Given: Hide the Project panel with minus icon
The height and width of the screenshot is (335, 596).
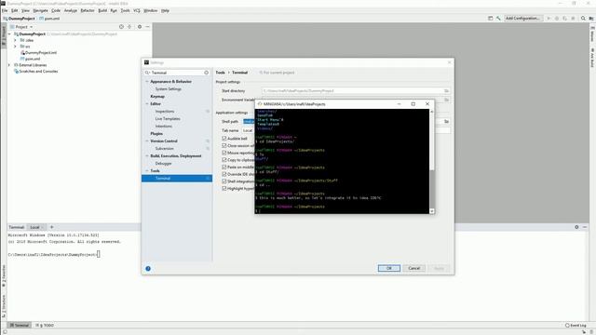Looking at the screenshot, I should [147, 27].
